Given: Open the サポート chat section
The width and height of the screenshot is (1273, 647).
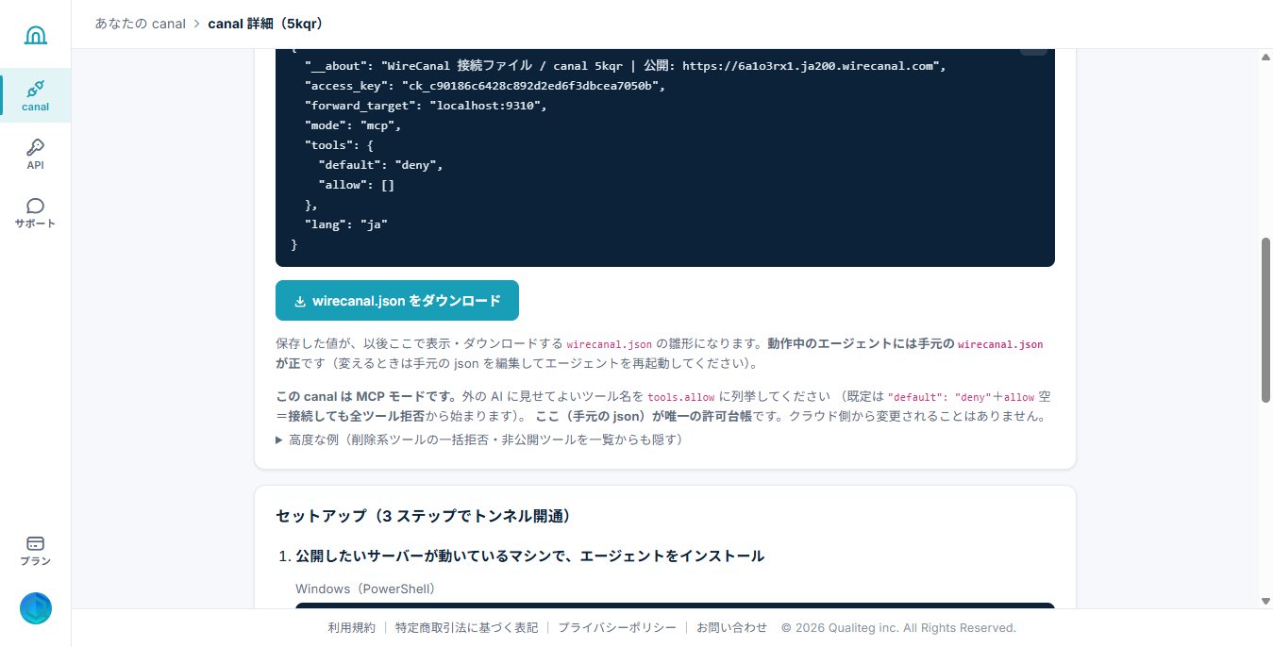Looking at the screenshot, I should pyautogui.click(x=36, y=213).
